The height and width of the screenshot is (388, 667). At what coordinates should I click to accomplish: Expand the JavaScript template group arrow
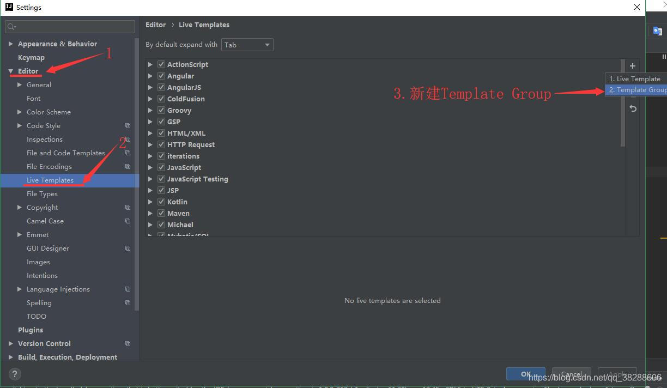point(150,167)
